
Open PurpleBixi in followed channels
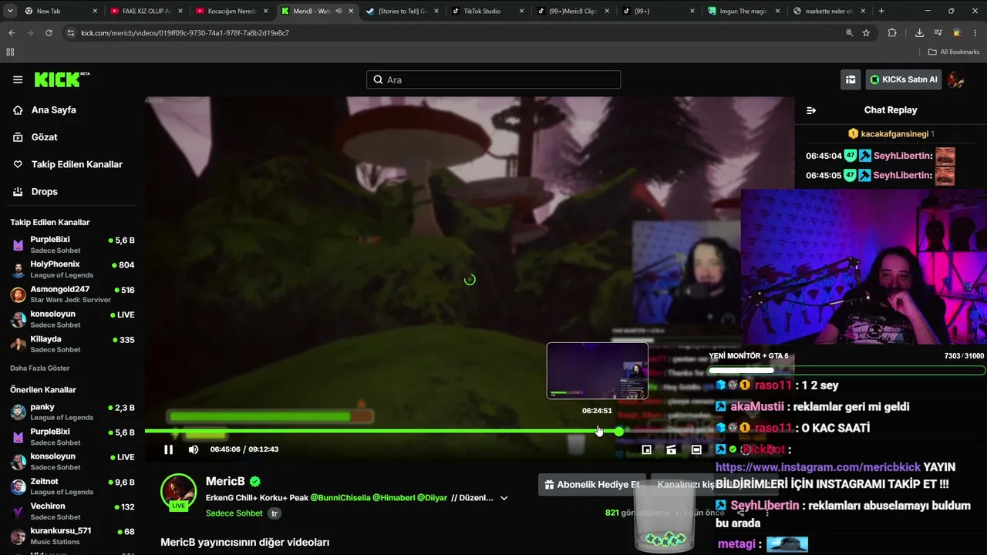click(72, 244)
